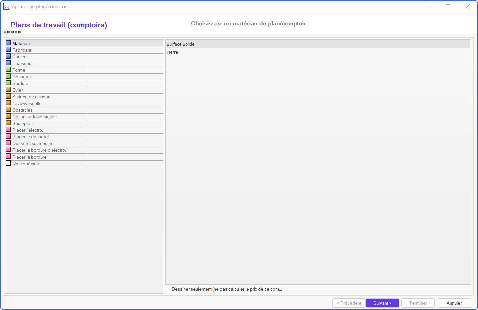Select the Couleur step row

click(85, 57)
